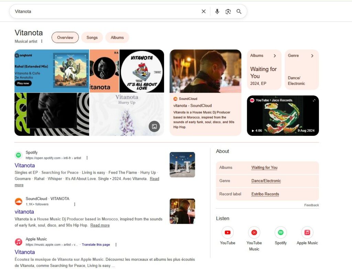Viewport: 352px width, 269px height.
Task: Click Feedback under About panel
Action: tap(311, 205)
